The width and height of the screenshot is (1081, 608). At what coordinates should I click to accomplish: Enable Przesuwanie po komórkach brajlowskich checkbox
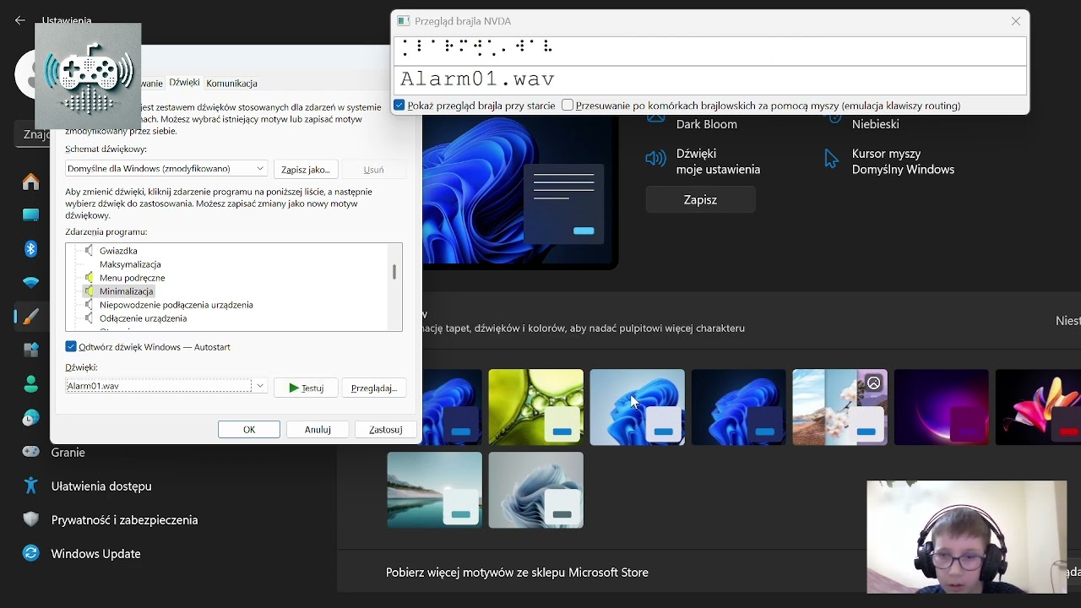(568, 106)
